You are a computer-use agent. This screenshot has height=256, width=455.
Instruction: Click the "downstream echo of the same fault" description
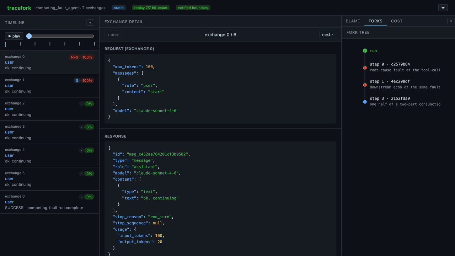[405, 87]
